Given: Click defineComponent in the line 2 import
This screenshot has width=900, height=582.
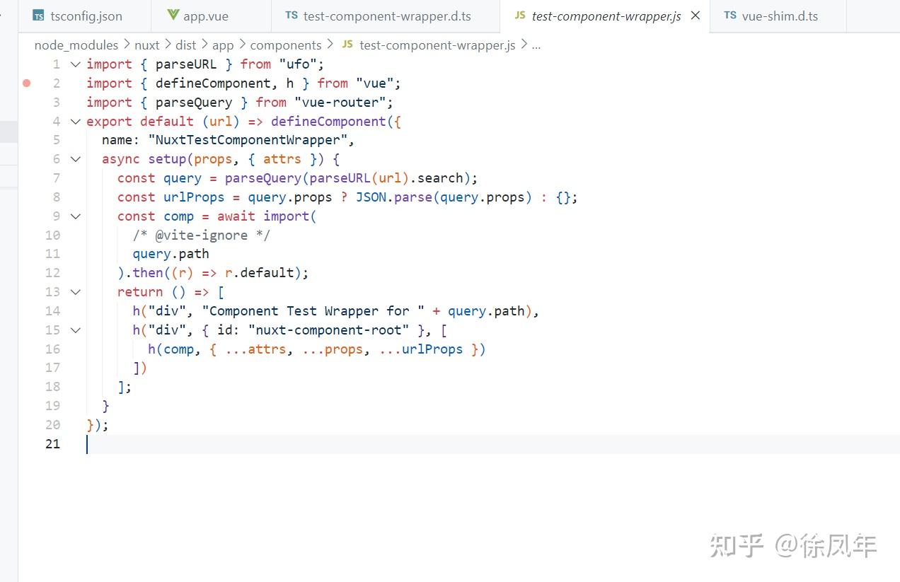Looking at the screenshot, I should point(213,83).
